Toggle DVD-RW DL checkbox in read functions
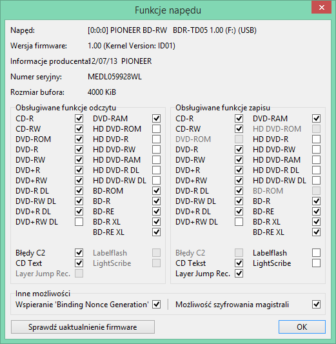 point(79,201)
